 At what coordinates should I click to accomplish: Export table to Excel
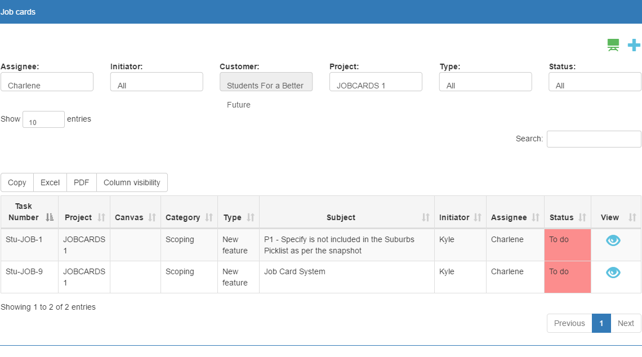(50, 182)
